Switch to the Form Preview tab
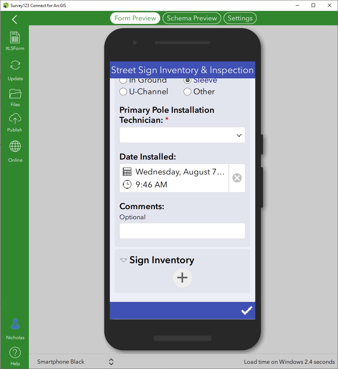This screenshot has width=338, height=369. [135, 18]
